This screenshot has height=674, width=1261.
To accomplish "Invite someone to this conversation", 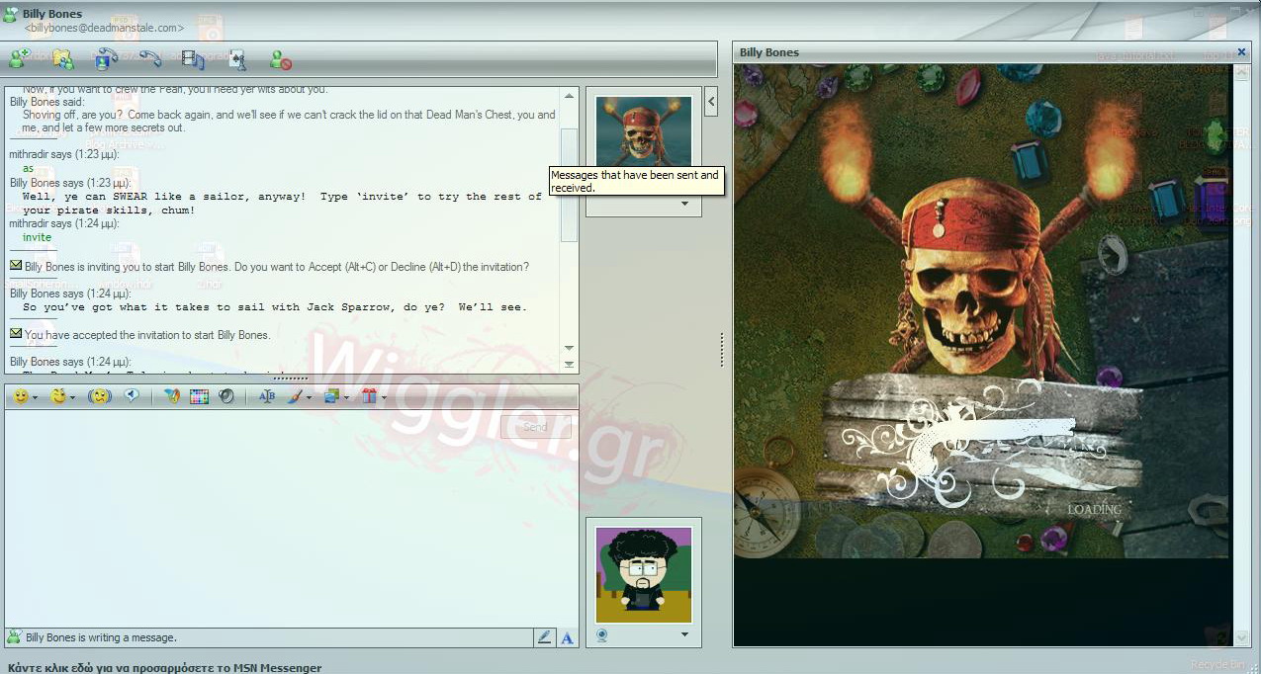I will (19, 59).
